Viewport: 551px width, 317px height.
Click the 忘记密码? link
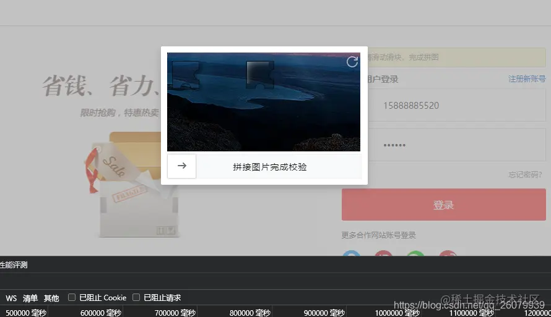pyautogui.click(x=525, y=175)
